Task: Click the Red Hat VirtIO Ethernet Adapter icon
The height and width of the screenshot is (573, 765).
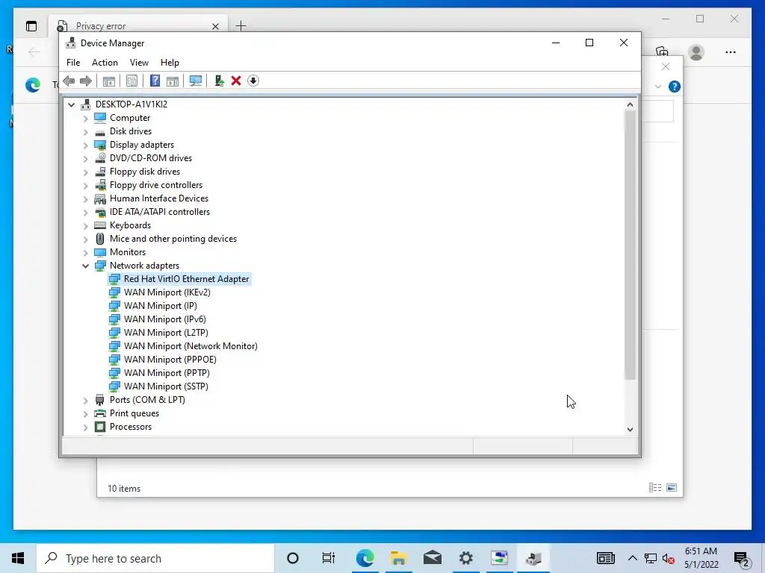Action: coord(114,279)
